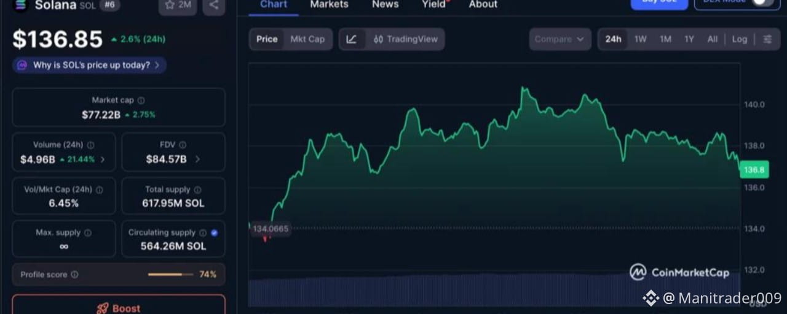Select the Price chart mode
Viewport: 787px width, 314px height.
(x=267, y=39)
